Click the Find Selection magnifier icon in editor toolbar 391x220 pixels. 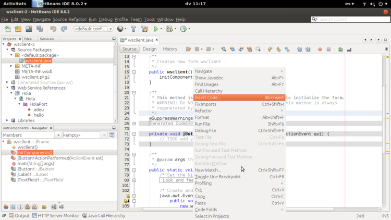[x=224, y=49]
